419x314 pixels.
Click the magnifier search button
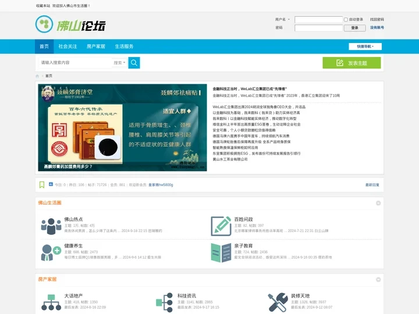pyautogui.click(x=134, y=63)
